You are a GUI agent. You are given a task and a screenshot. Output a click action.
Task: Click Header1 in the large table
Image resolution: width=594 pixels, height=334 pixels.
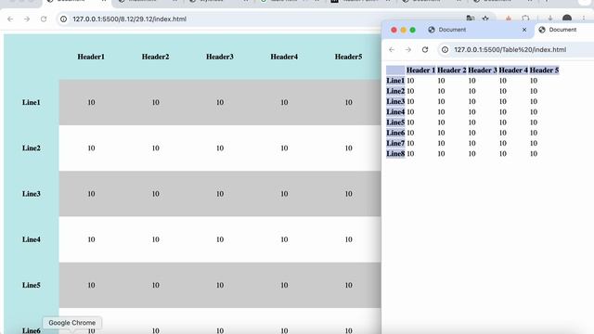click(91, 57)
